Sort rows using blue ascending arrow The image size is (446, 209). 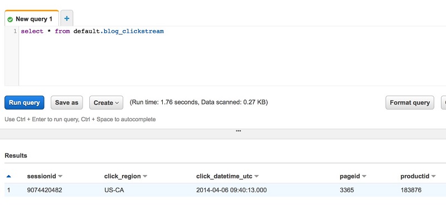click(8, 176)
